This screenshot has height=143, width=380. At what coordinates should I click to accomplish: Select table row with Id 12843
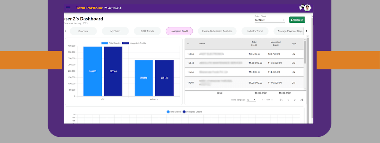tap(244, 63)
